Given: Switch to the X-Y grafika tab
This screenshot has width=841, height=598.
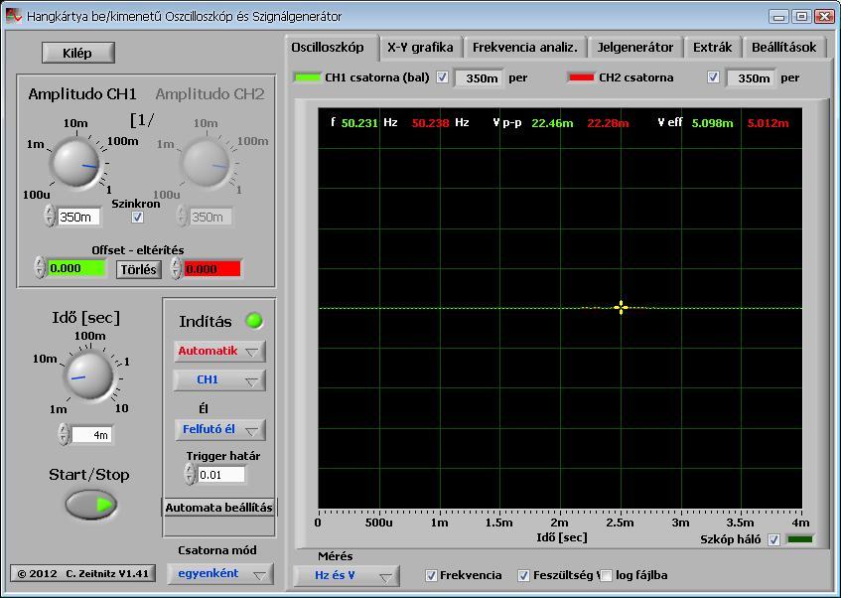Looking at the screenshot, I should pyautogui.click(x=421, y=48).
